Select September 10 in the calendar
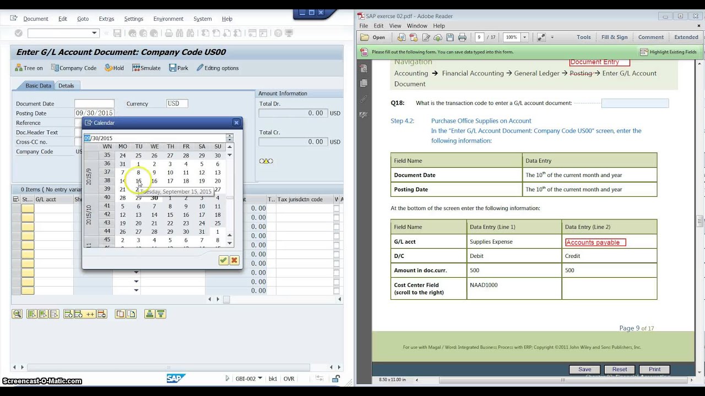This screenshot has width=705, height=396. pos(170,173)
